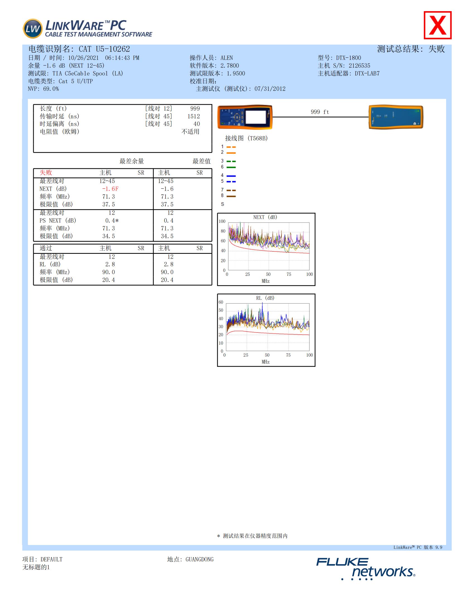Select the blue remote tester unit image
This screenshot has height=613, width=474.
(395, 117)
